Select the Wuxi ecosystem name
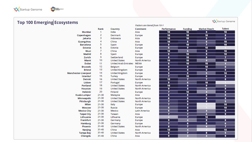252x142 pixels. click(88, 51)
